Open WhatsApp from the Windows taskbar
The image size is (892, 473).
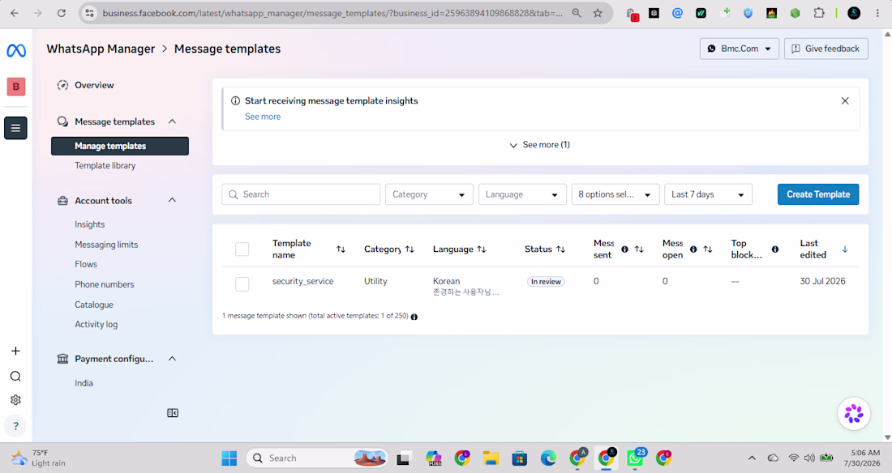point(636,458)
